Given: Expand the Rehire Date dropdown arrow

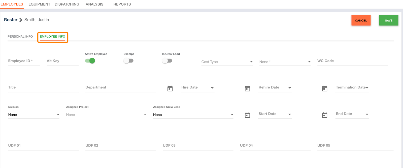Looking at the screenshot, I should pyautogui.click(x=290, y=88).
